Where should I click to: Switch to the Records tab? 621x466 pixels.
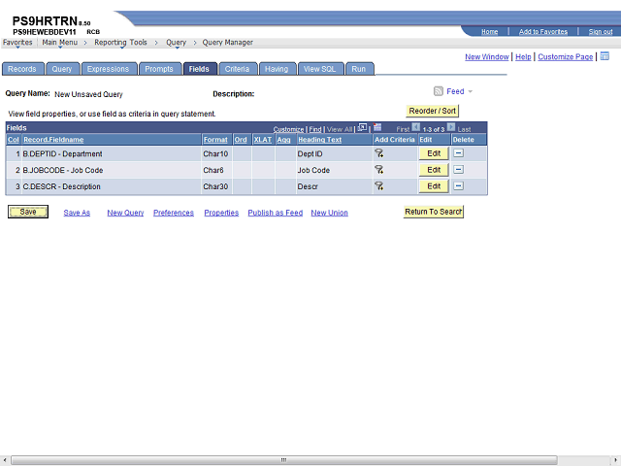(x=22, y=69)
